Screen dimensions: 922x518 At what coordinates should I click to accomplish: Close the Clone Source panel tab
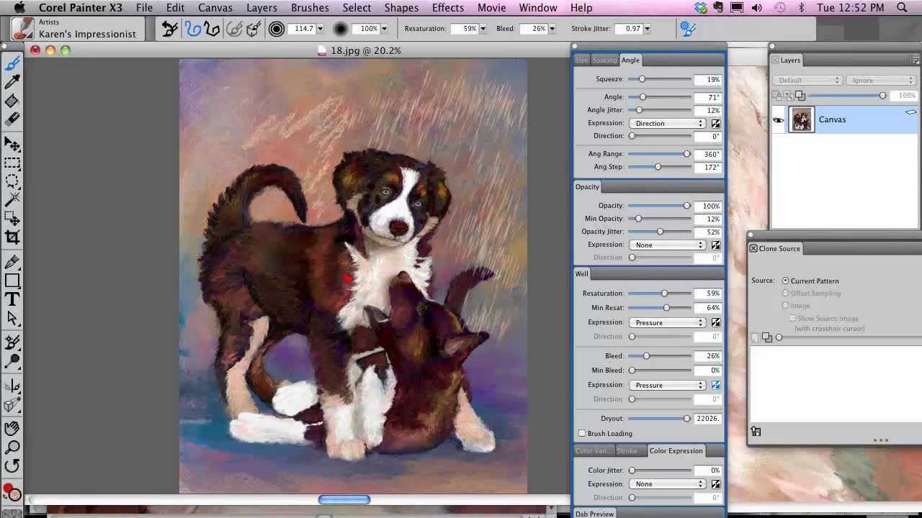click(x=753, y=249)
